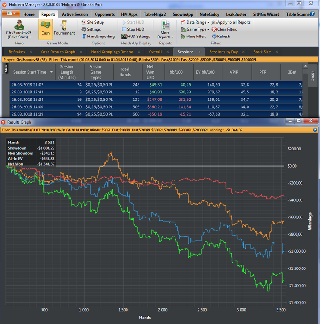
Task: Close the By Stakes tab
Action: (x=31, y=52)
